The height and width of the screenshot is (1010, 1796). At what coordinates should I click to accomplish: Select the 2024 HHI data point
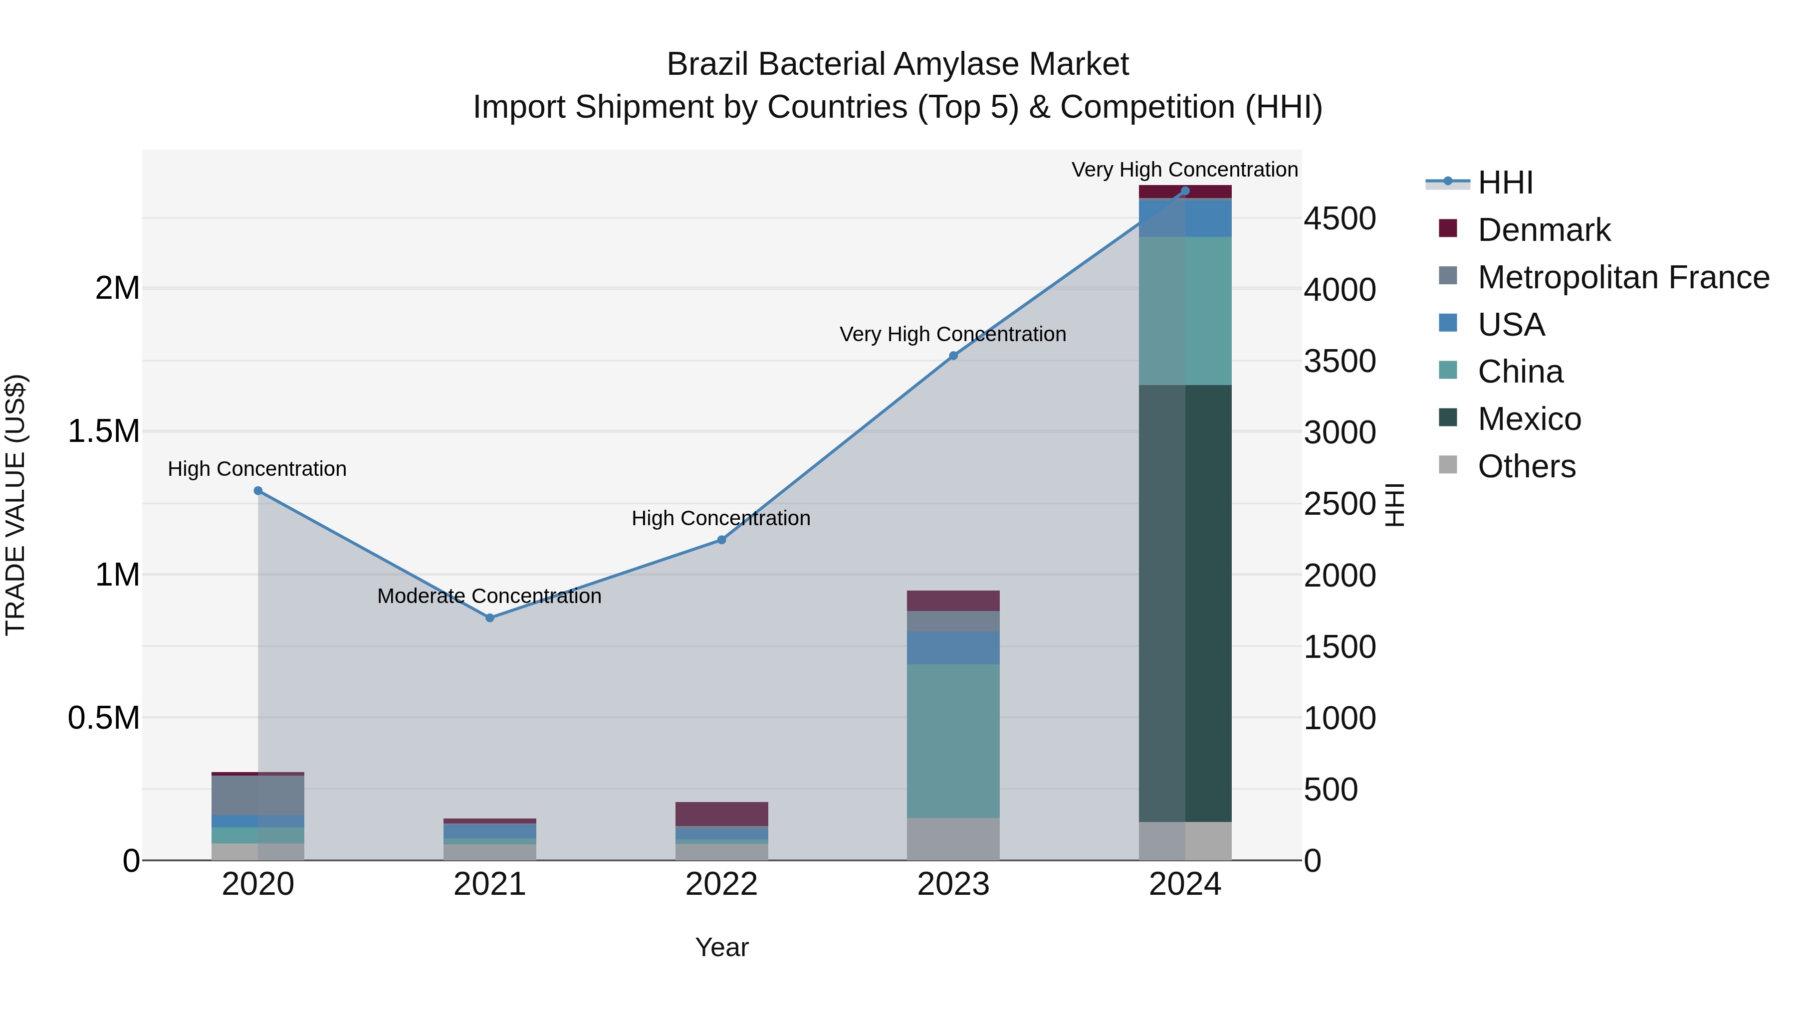pos(1185,191)
